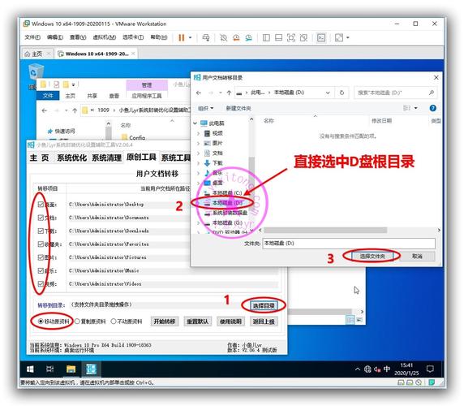Open the view options dropdown arrow

(x=416, y=108)
